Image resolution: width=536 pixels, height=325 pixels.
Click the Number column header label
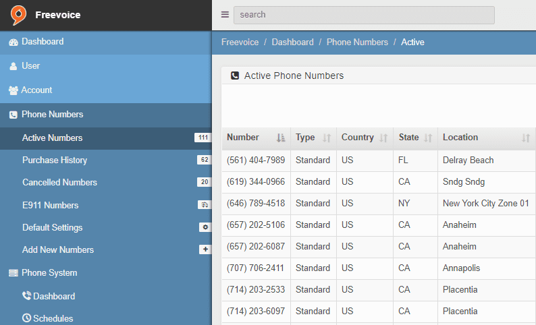[243, 138]
